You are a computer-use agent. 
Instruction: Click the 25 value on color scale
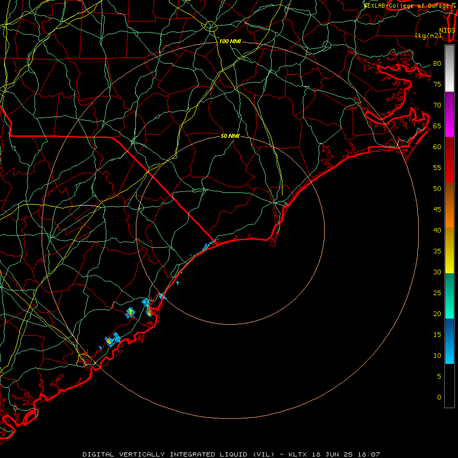[437, 293]
